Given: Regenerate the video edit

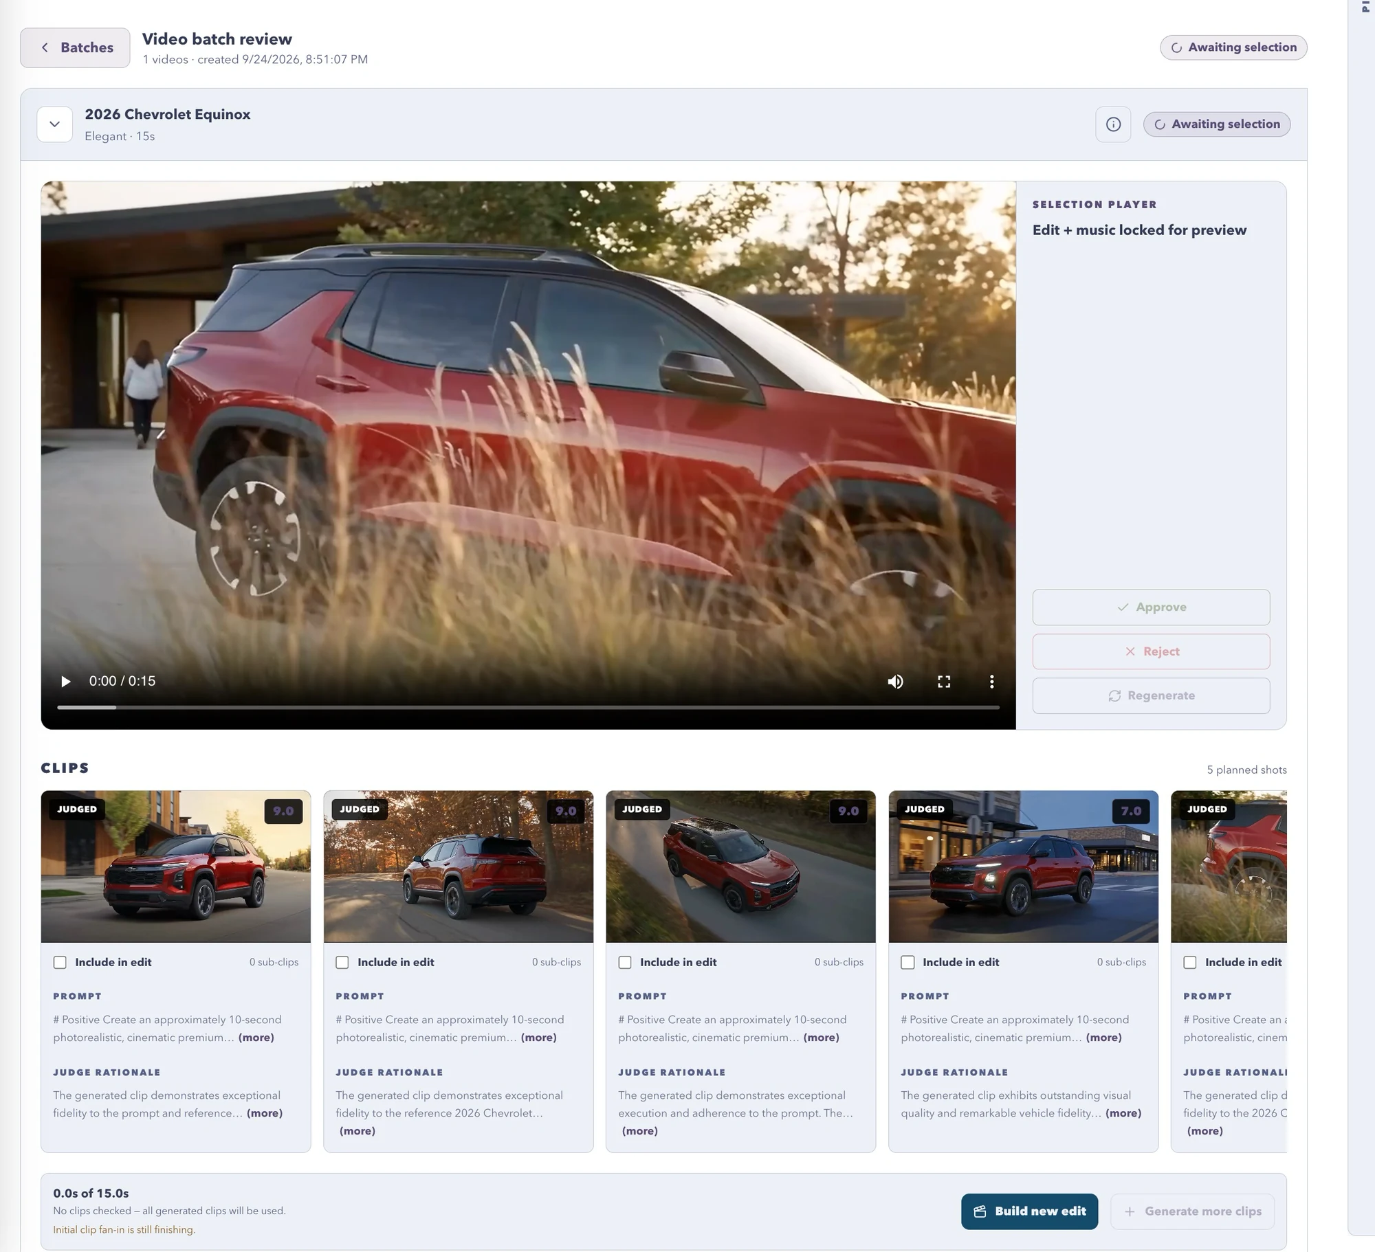Looking at the screenshot, I should (1151, 695).
